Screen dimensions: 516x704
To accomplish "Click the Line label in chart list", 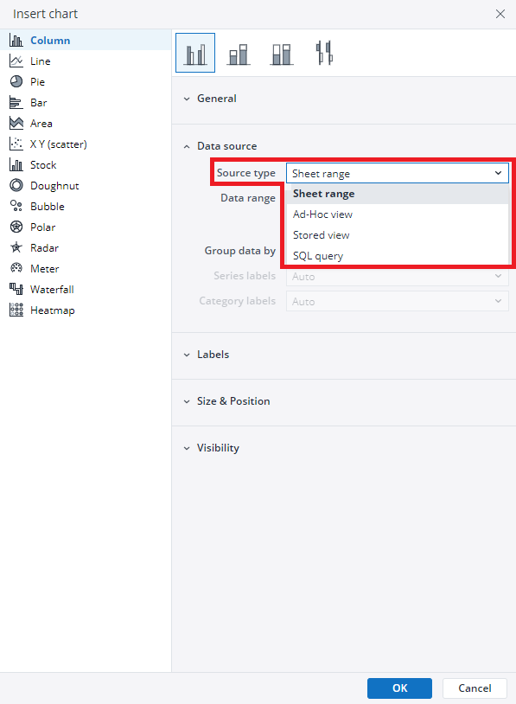I will pyautogui.click(x=41, y=61).
